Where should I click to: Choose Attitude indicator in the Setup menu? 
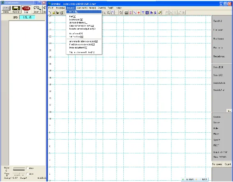click(x=84, y=23)
